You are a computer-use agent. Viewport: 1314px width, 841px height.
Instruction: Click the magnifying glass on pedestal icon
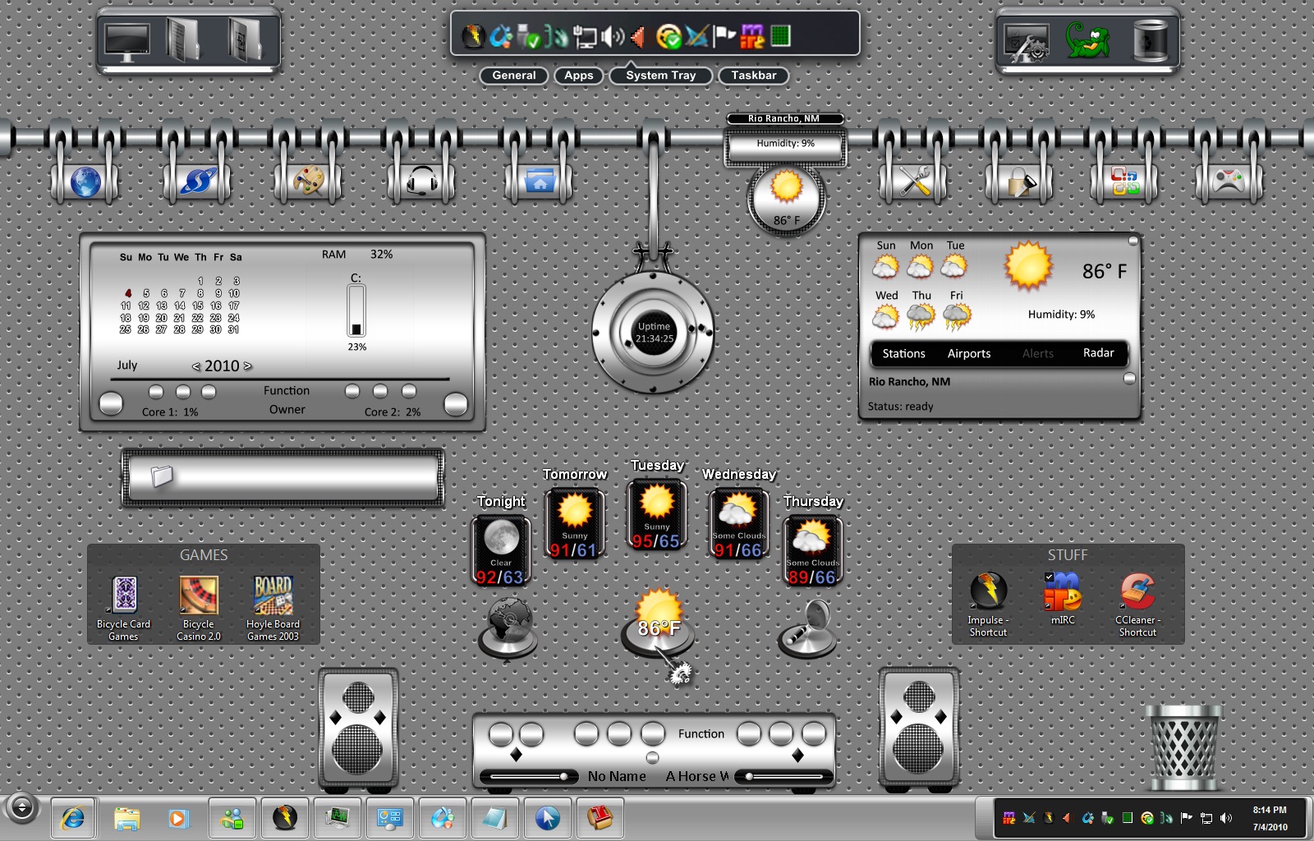[806, 629]
